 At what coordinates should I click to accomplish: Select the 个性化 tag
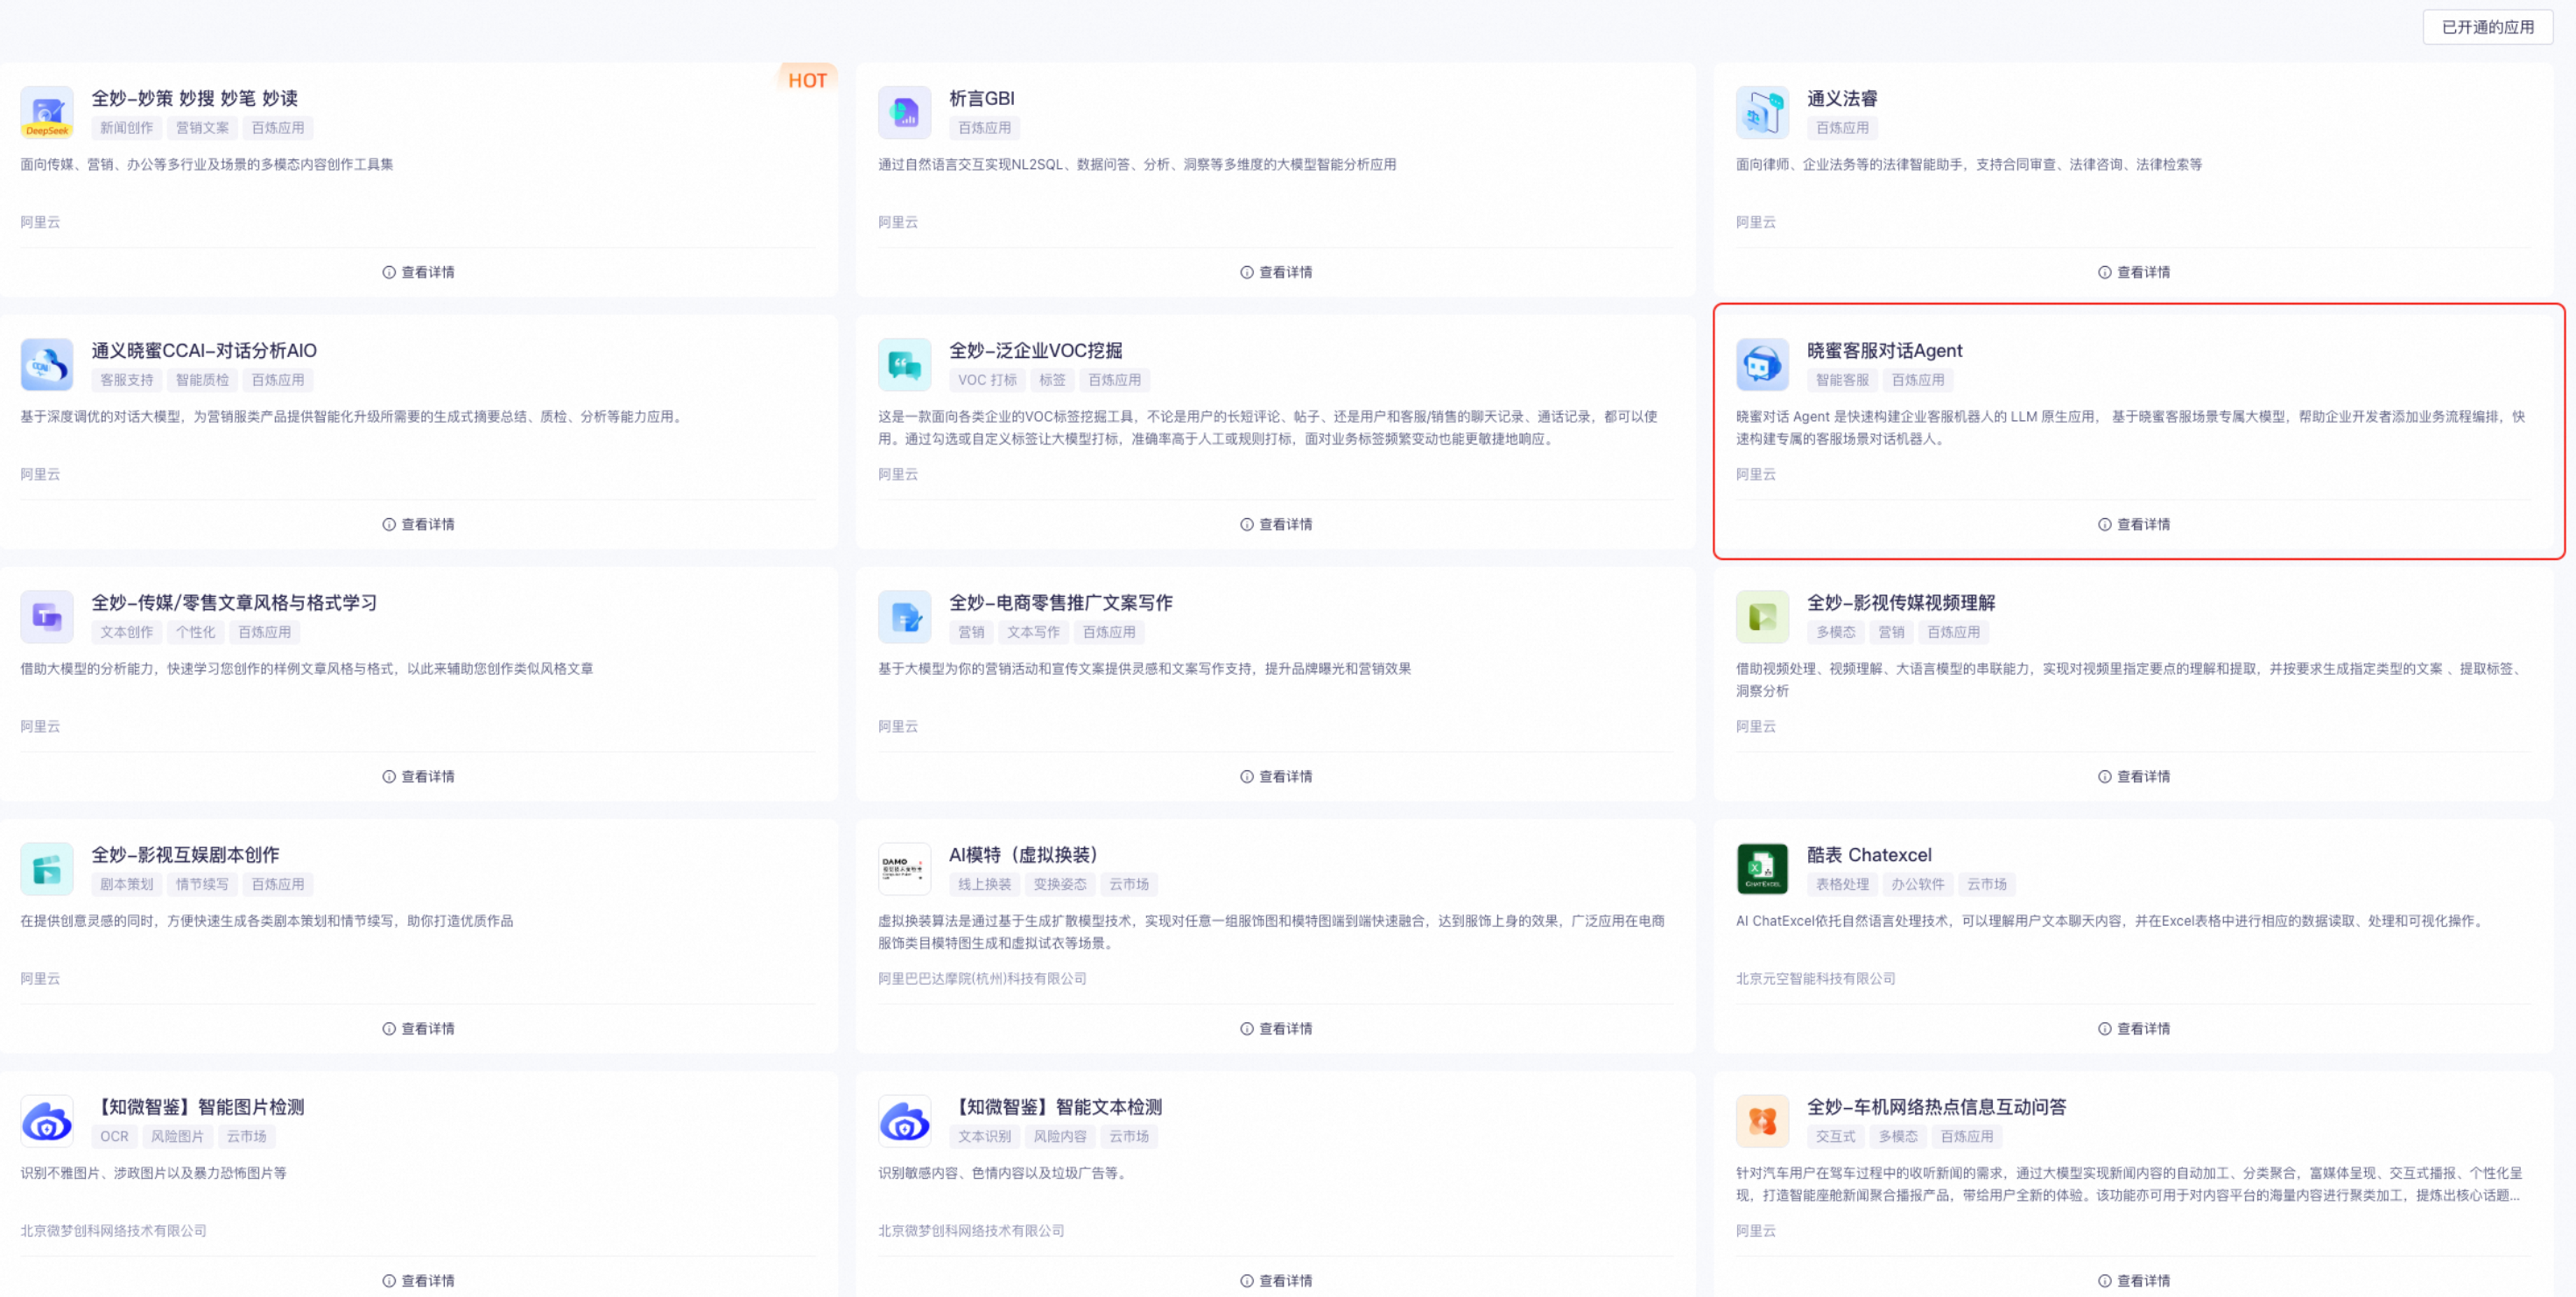196,633
